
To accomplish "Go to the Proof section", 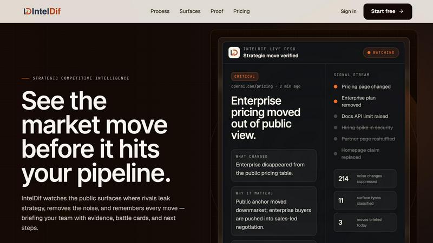I will pos(217,11).
